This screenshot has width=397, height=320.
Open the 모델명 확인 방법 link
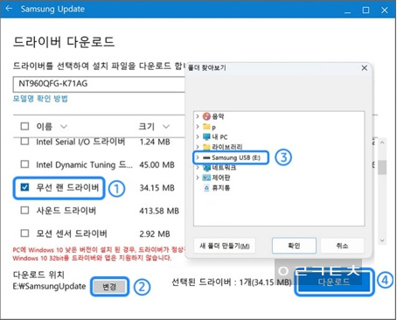click(40, 99)
